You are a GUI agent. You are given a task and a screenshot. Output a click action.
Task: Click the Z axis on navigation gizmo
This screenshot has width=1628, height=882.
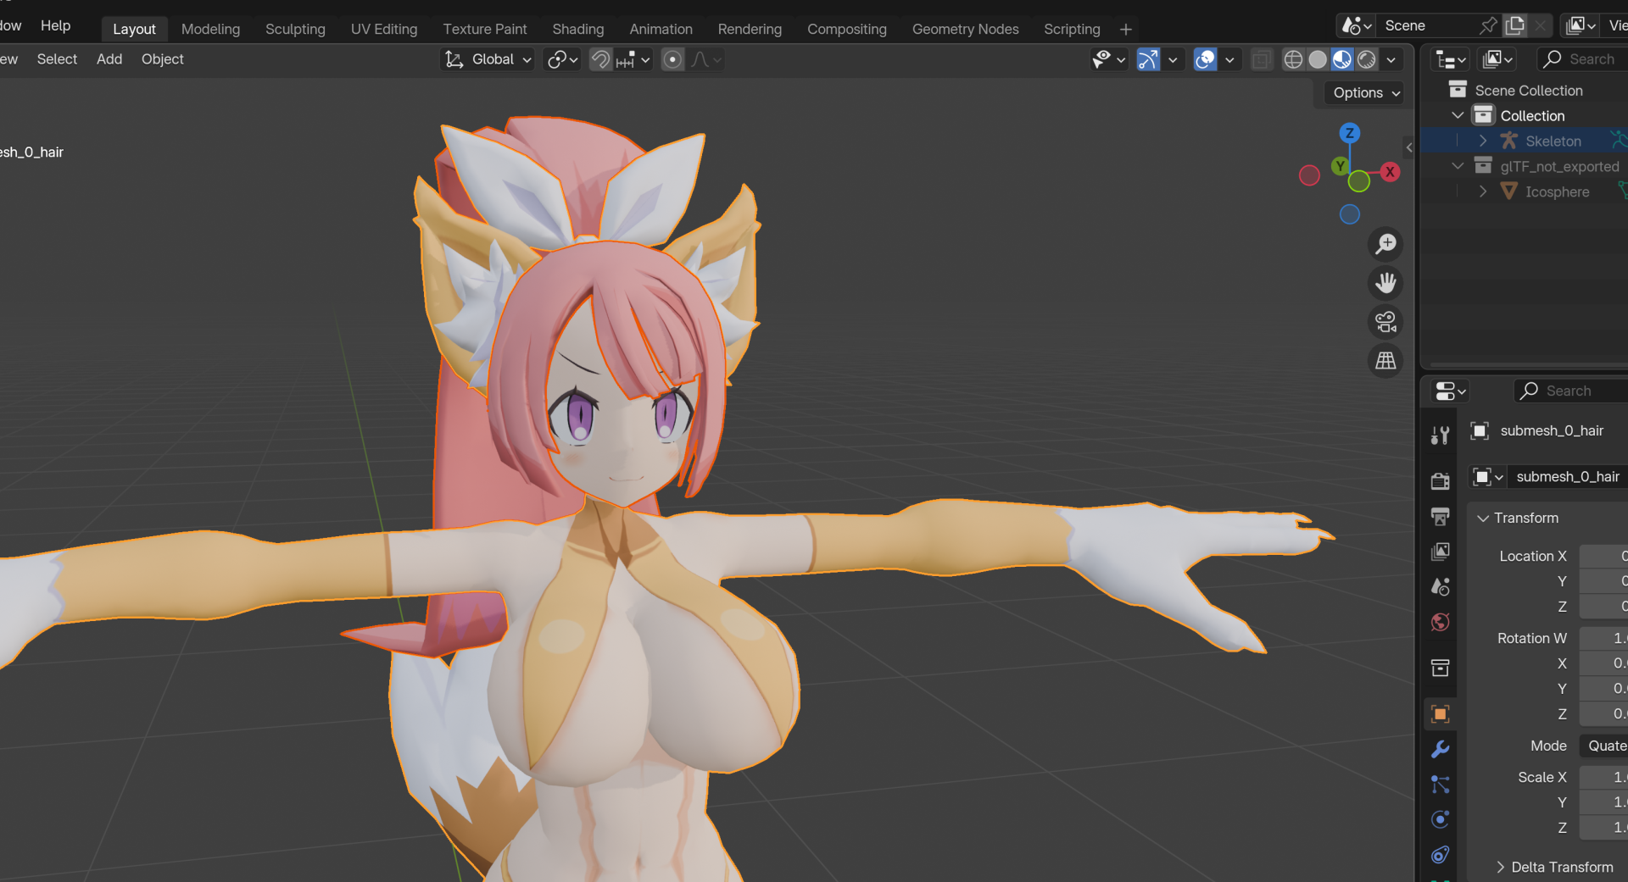(1349, 133)
